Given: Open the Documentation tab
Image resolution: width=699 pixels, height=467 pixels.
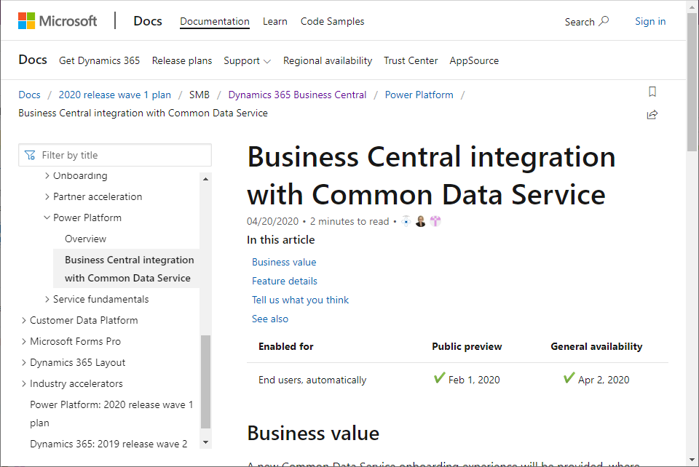Looking at the screenshot, I should (214, 21).
